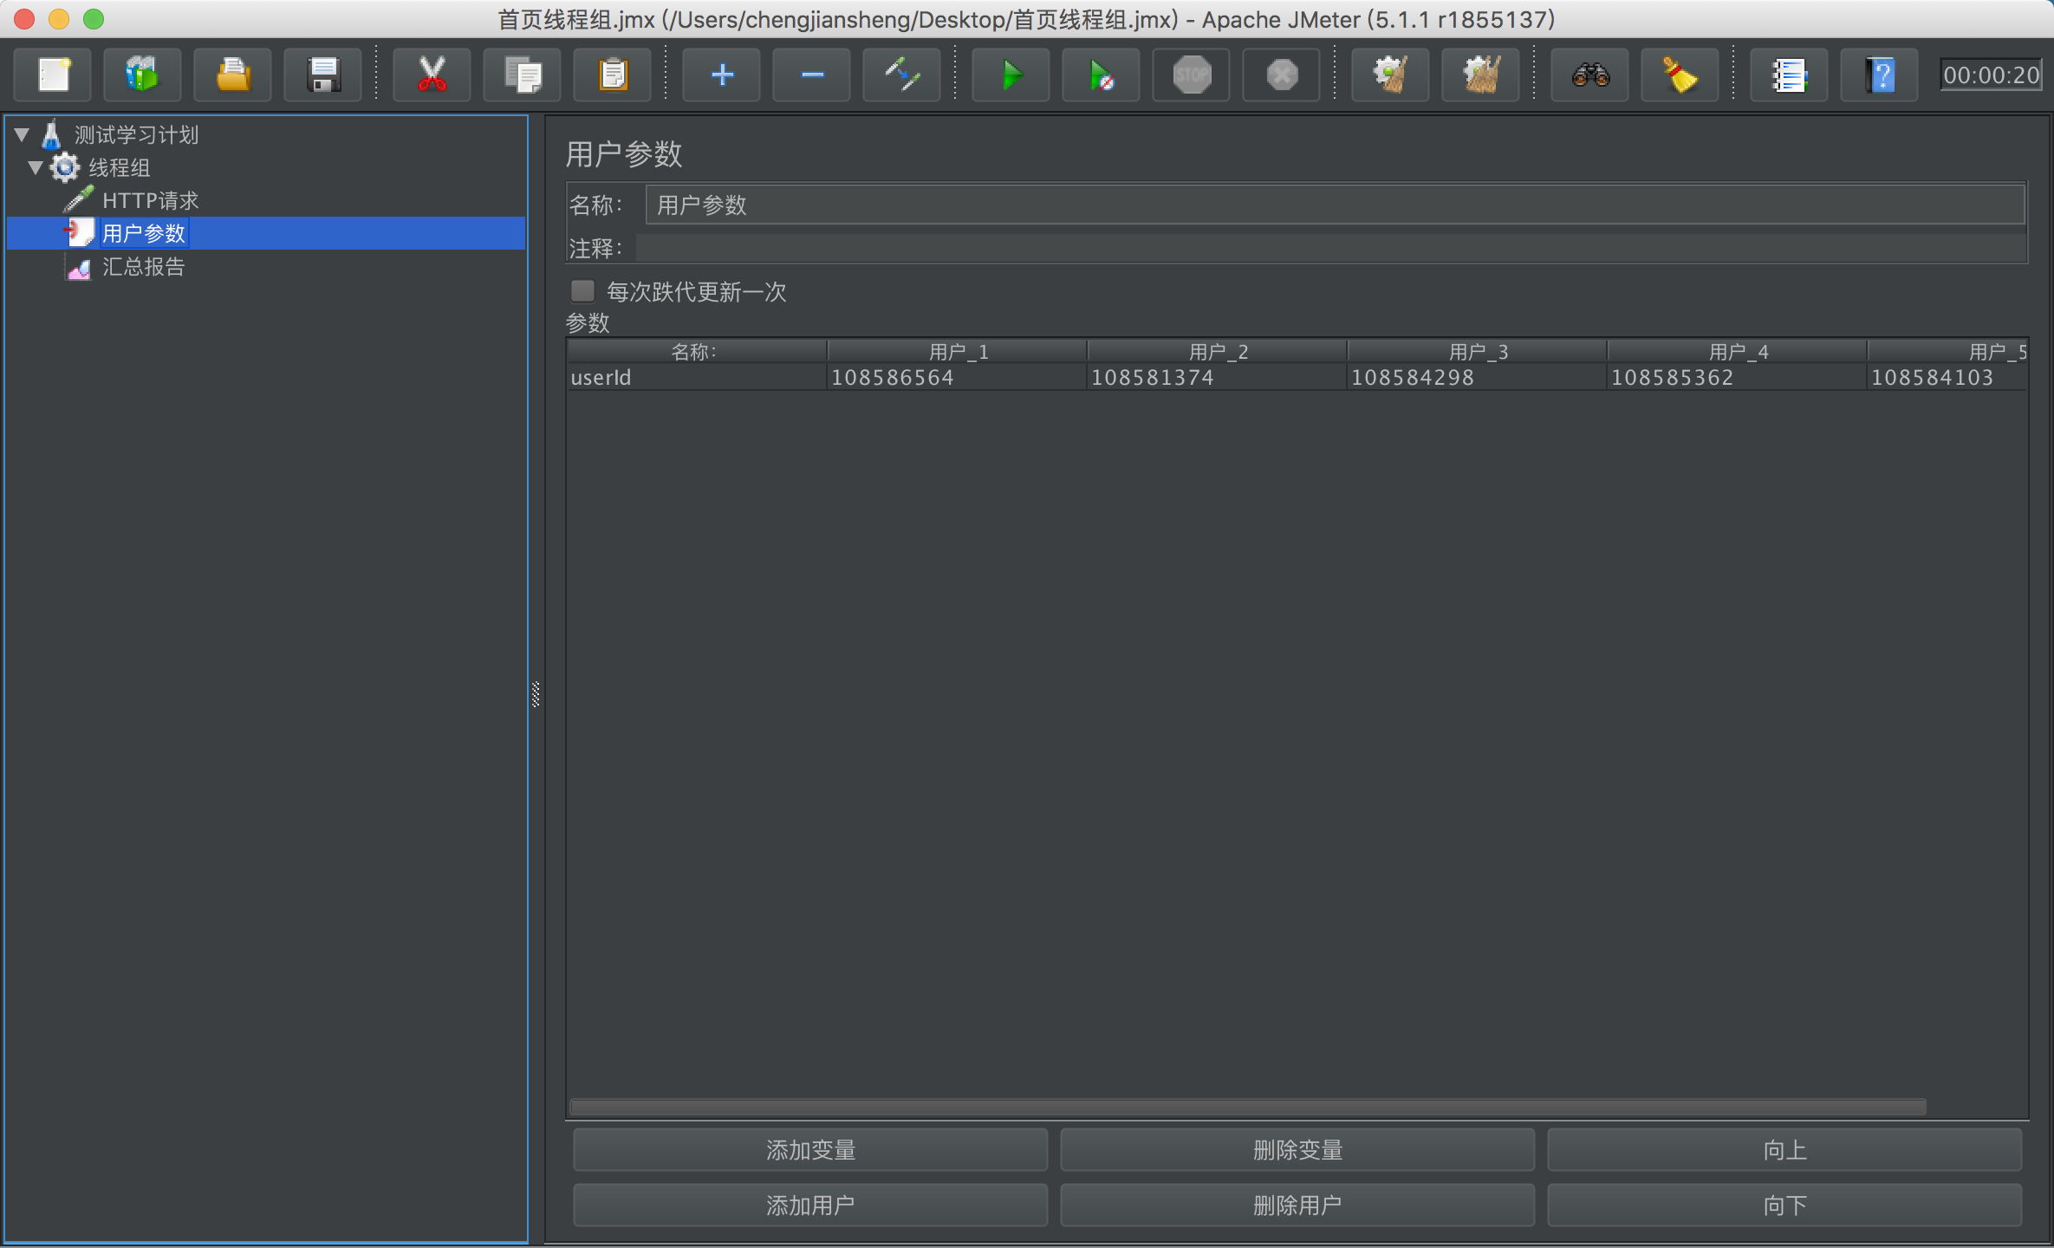Click the 108586564 value cell

pyautogui.click(x=957, y=377)
